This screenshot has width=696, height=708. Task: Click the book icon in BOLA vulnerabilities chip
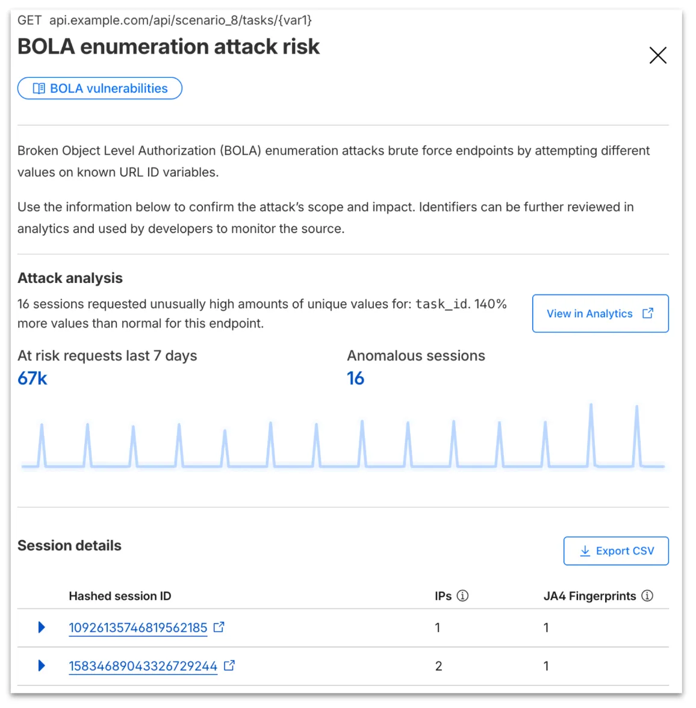pos(38,88)
